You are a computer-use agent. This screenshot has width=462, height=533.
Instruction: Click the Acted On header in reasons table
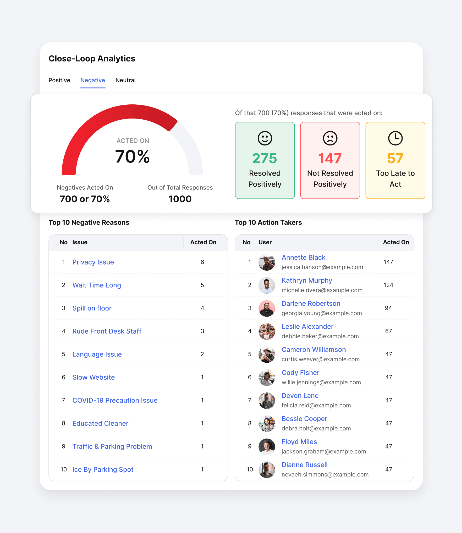pyautogui.click(x=203, y=242)
